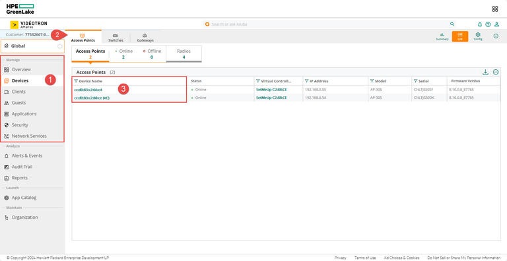507x261 pixels.
Task: Open the Global context selector
Action: click(32, 46)
